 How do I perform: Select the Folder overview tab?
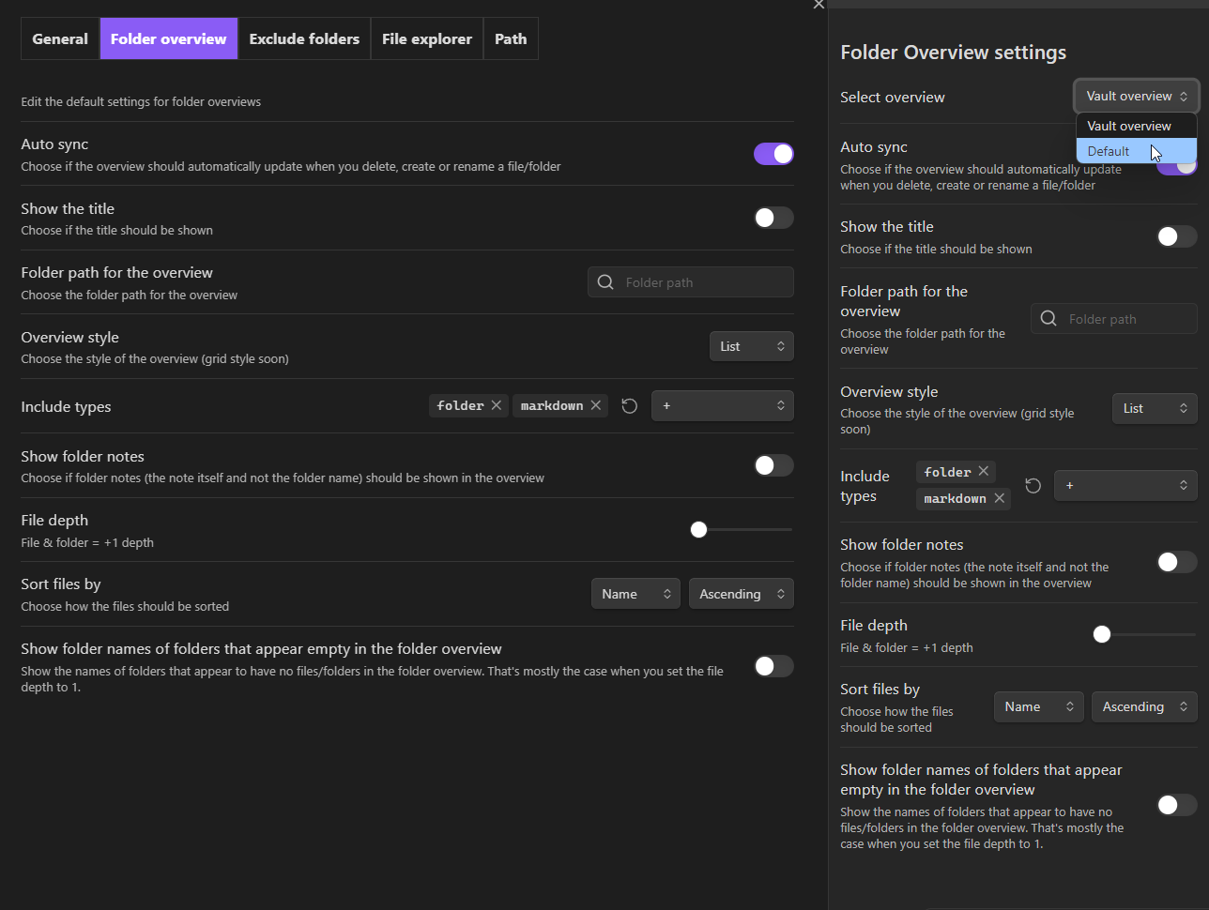pyautogui.click(x=169, y=38)
